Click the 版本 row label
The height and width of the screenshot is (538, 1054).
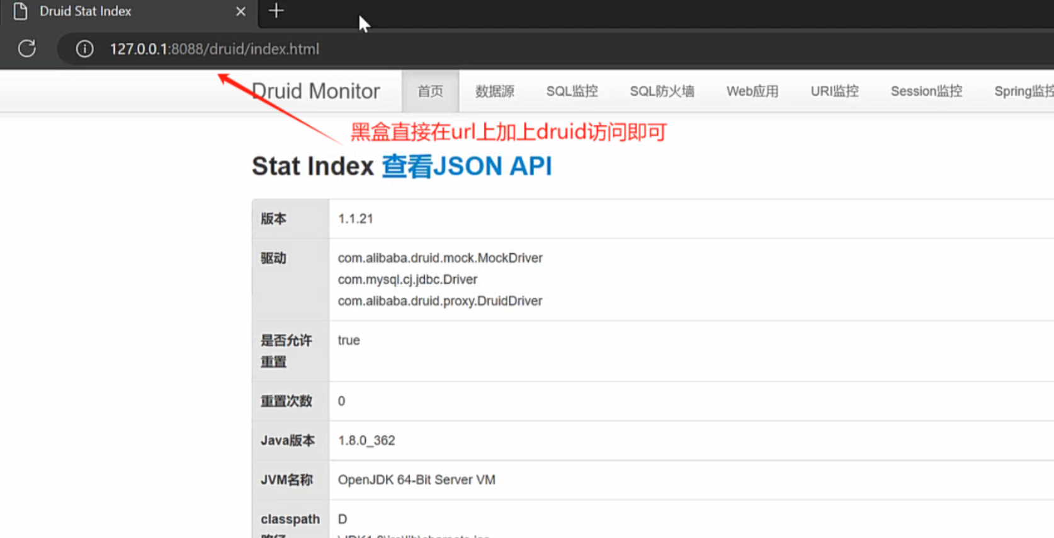[273, 219]
